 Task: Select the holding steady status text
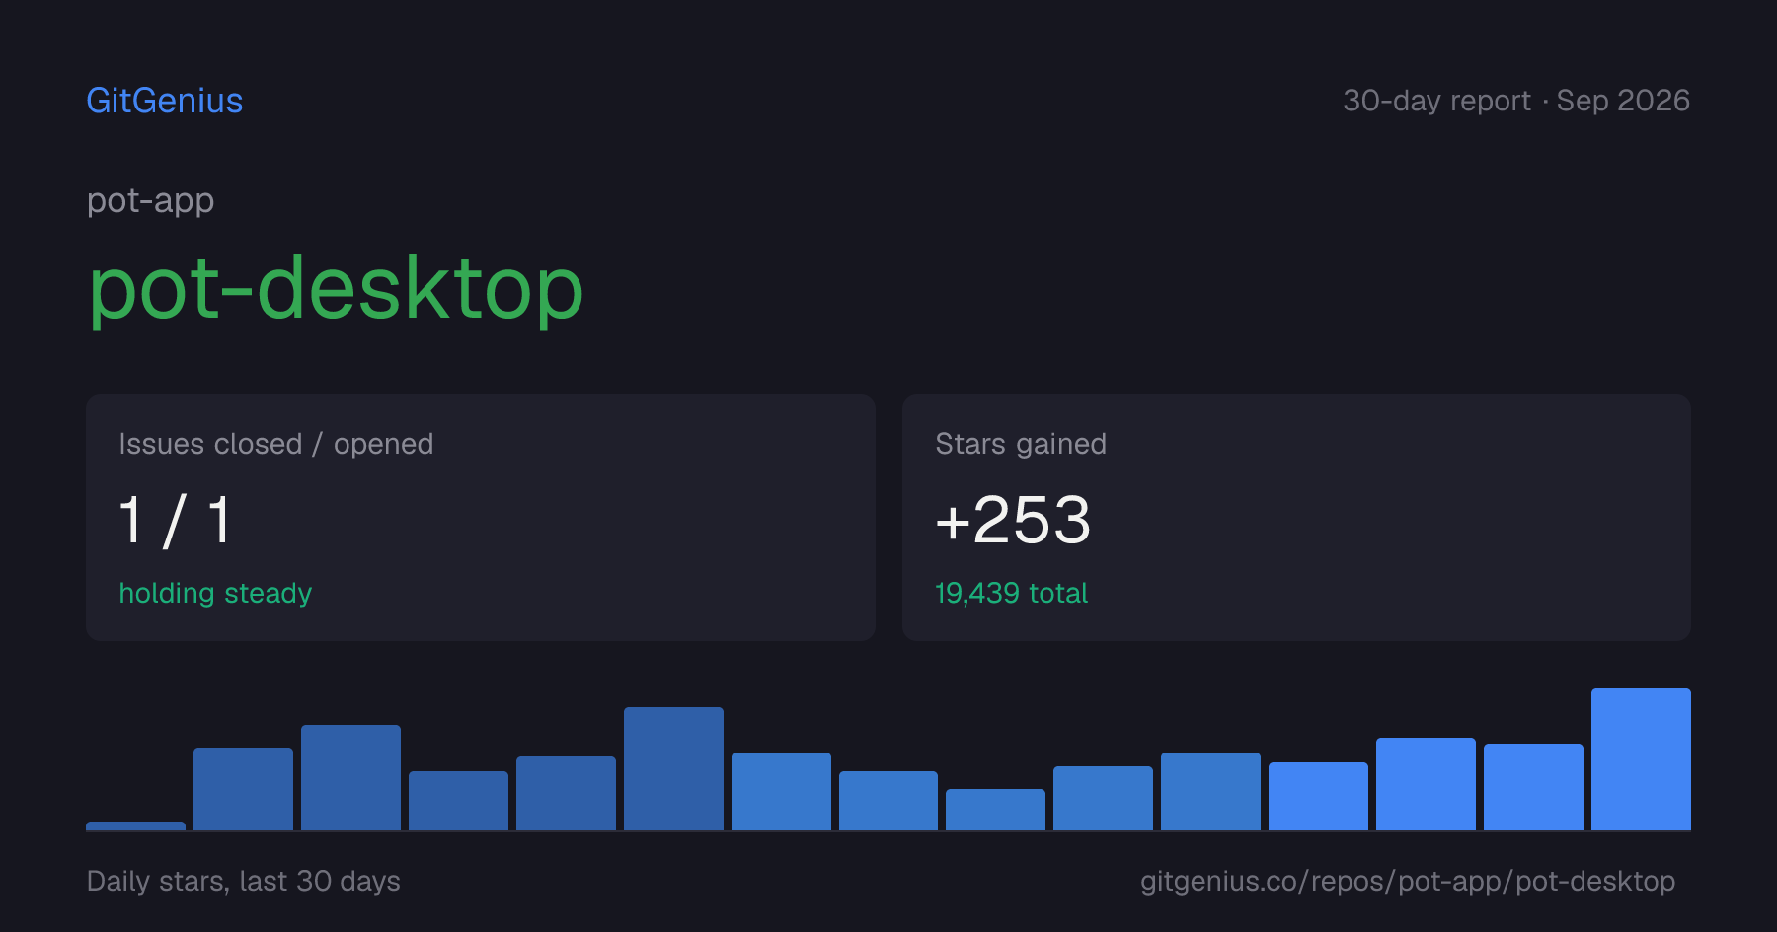pyautogui.click(x=215, y=593)
